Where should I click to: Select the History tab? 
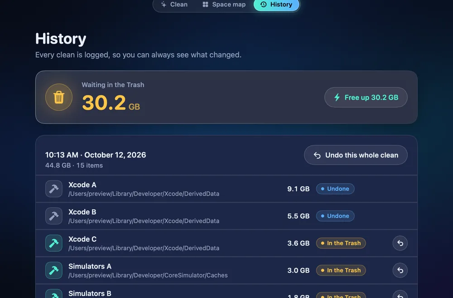[x=276, y=5]
